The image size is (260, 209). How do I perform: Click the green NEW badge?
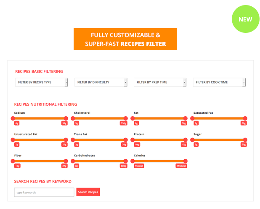pyautogui.click(x=245, y=19)
